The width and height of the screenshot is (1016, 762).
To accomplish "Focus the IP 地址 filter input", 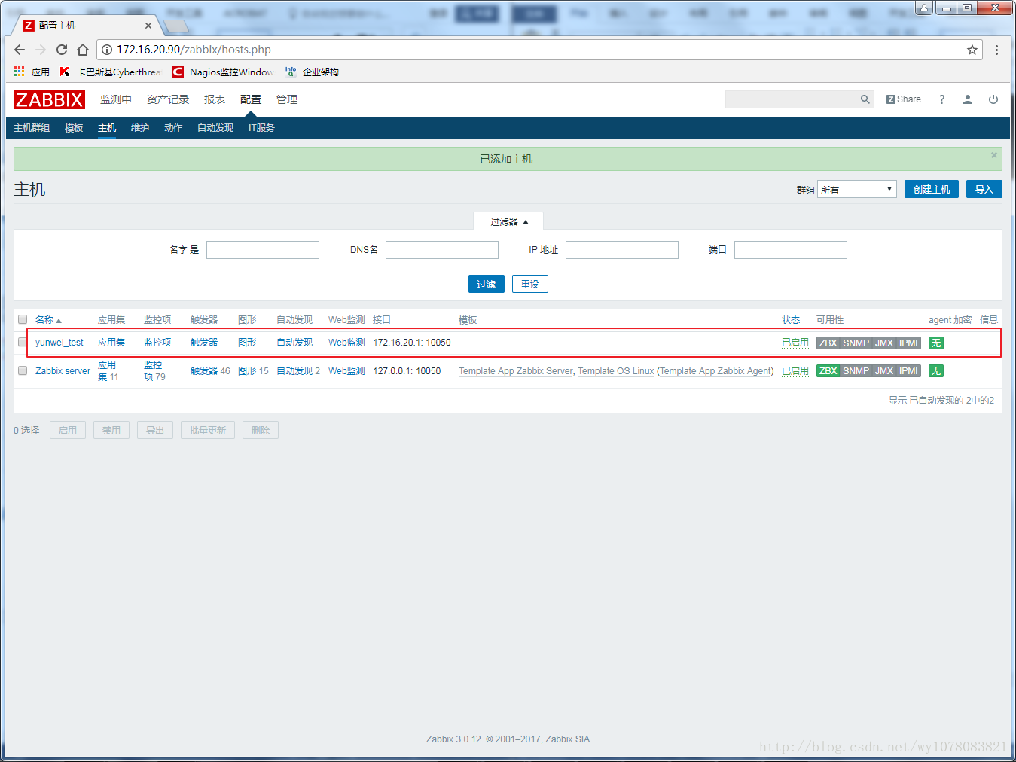I will pyautogui.click(x=622, y=250).
